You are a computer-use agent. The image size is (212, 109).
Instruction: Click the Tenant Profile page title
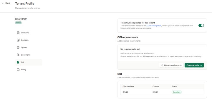pyautogui.click(x=25, y=4)
